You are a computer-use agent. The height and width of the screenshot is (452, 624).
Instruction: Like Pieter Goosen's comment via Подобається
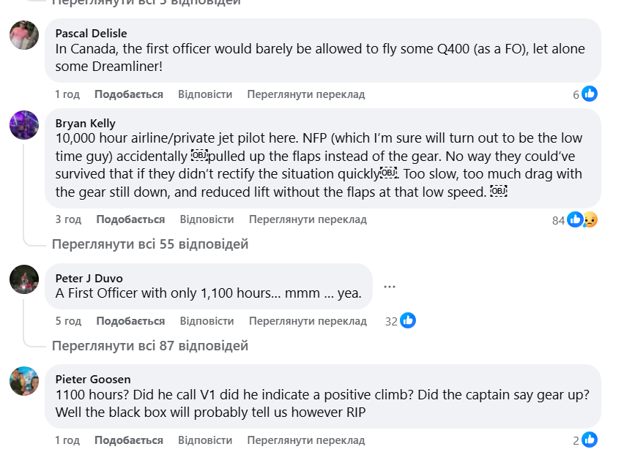pyautogui.click(x=129, y=440)
